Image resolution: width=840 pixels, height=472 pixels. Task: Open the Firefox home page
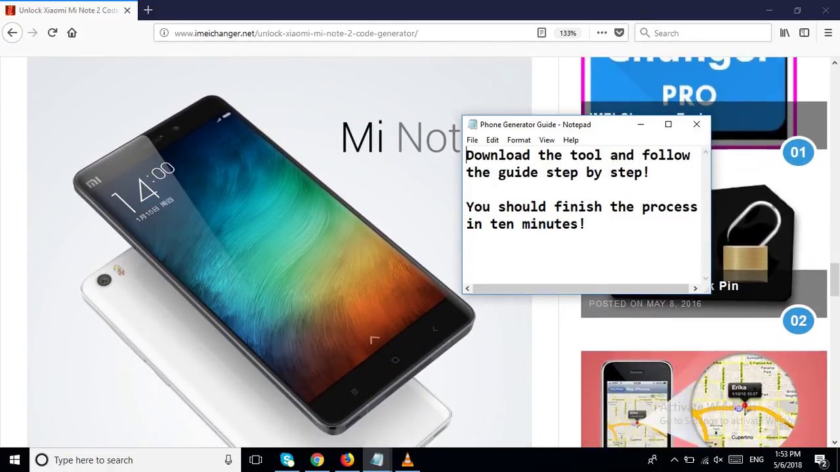[72, 33]
